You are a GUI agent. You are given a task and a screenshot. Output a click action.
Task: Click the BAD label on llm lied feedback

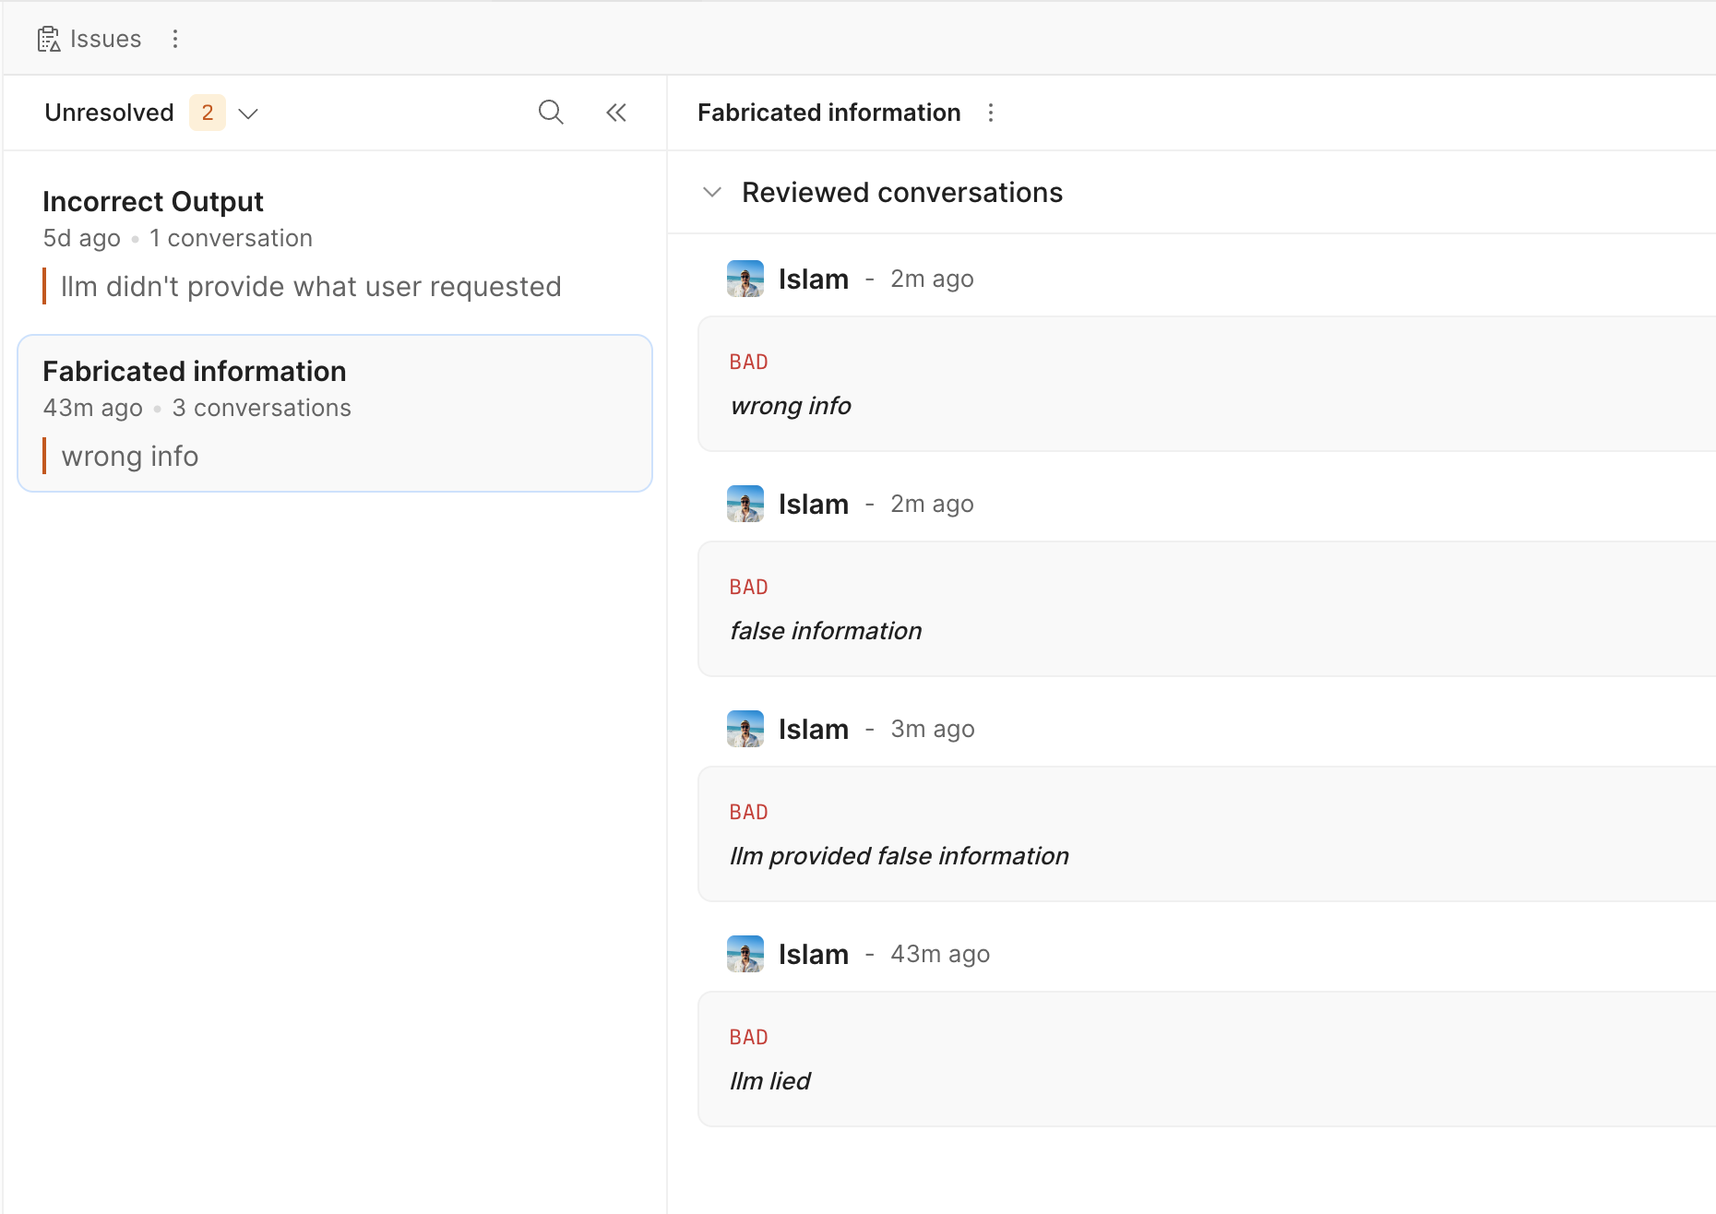748,1036
